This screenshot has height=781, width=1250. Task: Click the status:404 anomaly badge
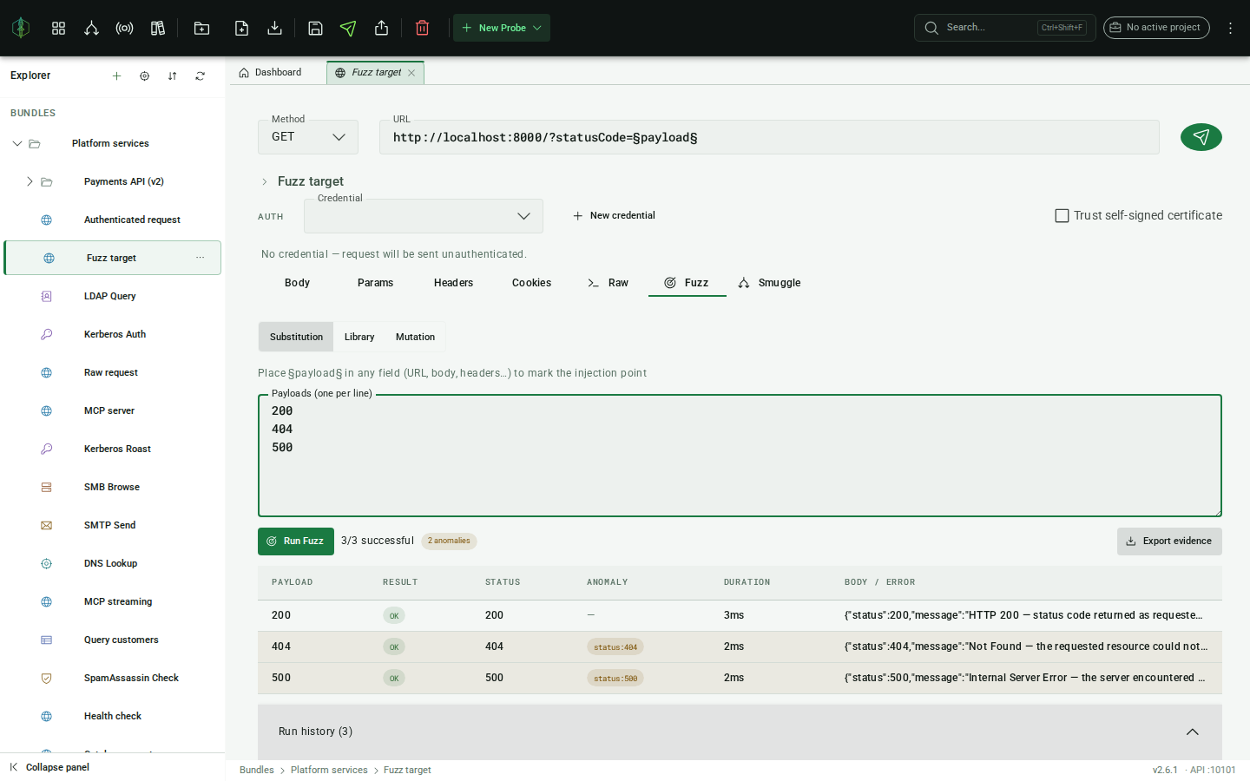(615, 647)
